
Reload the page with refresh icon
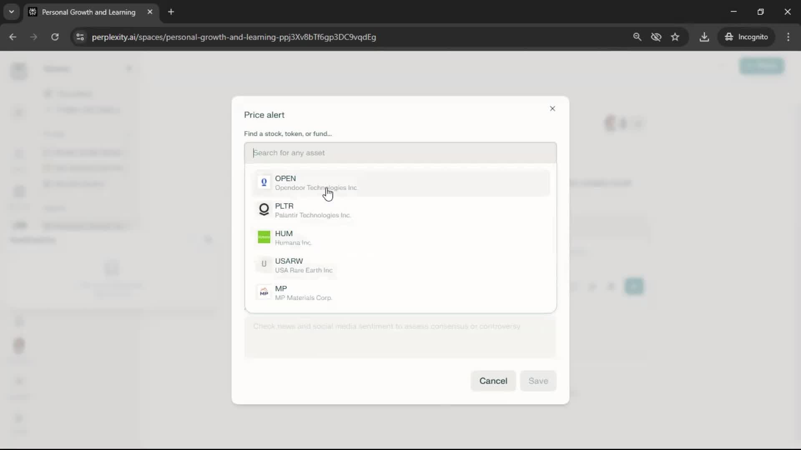pyautogui.click(x=55, y=37)
